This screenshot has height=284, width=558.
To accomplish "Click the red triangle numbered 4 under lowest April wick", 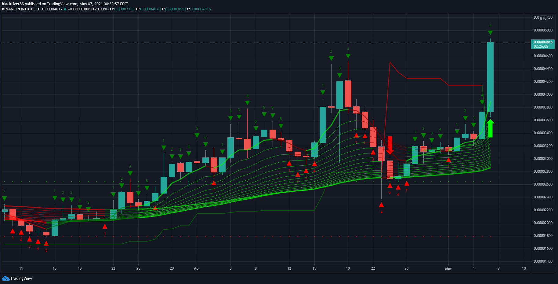I will pyautogui.click(x=381, y=205).
